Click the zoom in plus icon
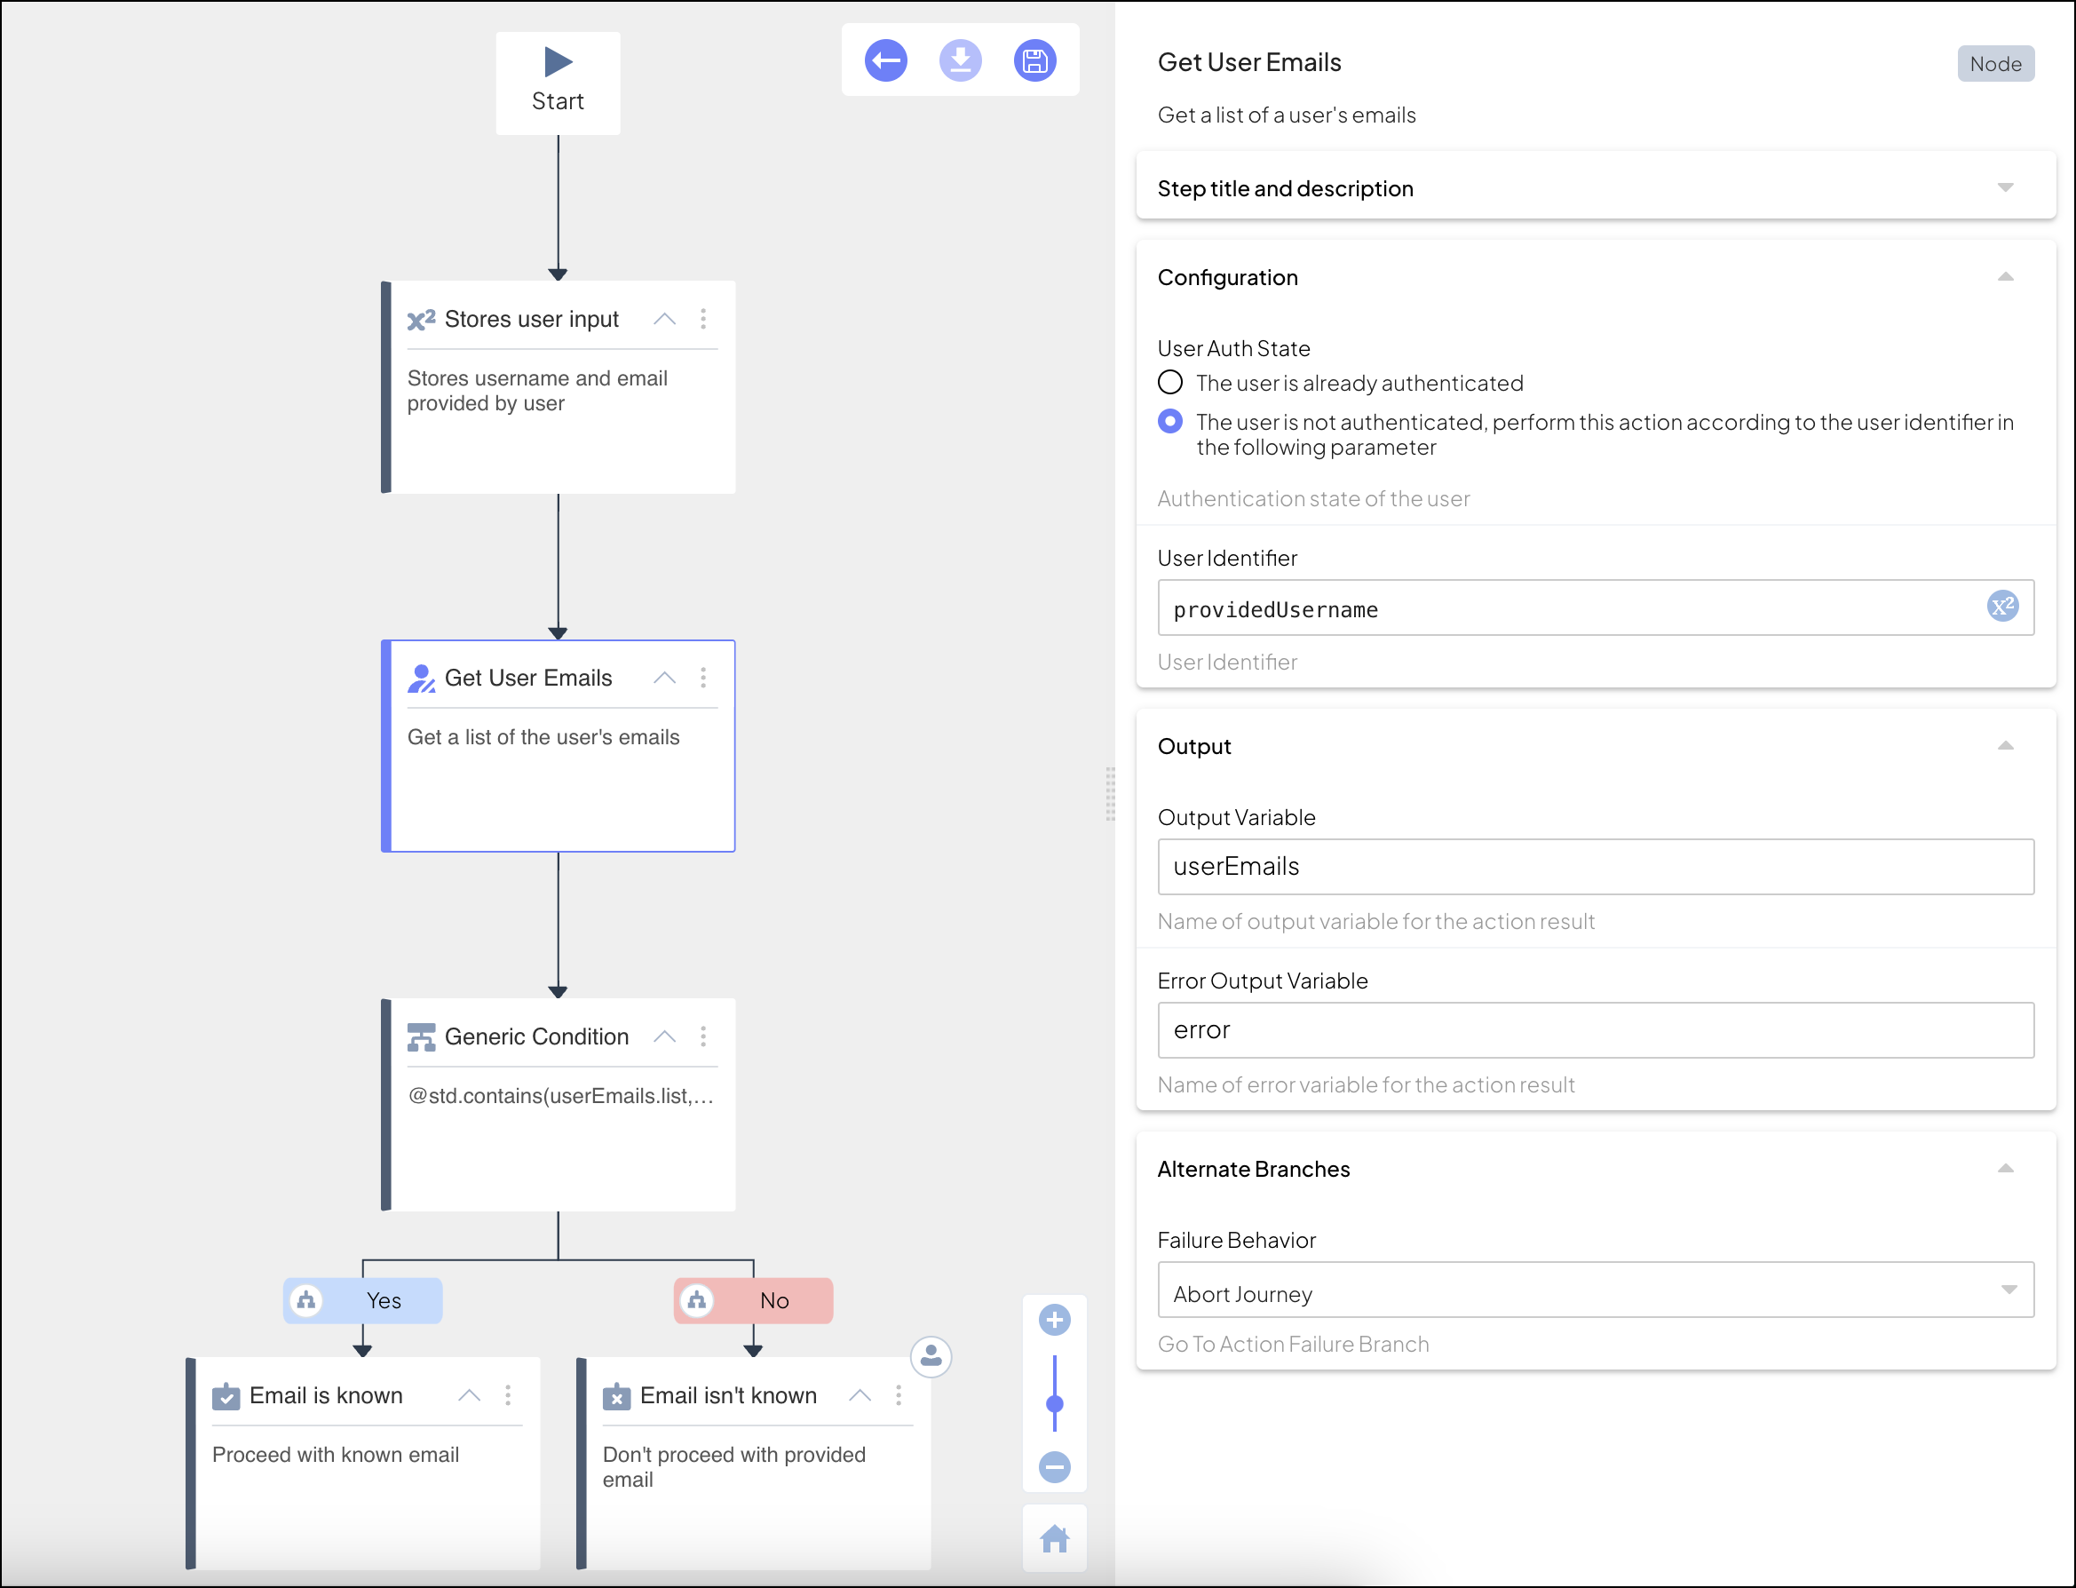 (x=1055, y=1321)
